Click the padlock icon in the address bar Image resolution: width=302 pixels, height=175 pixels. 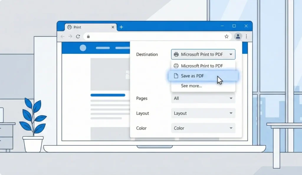click(x=88, y=36)
